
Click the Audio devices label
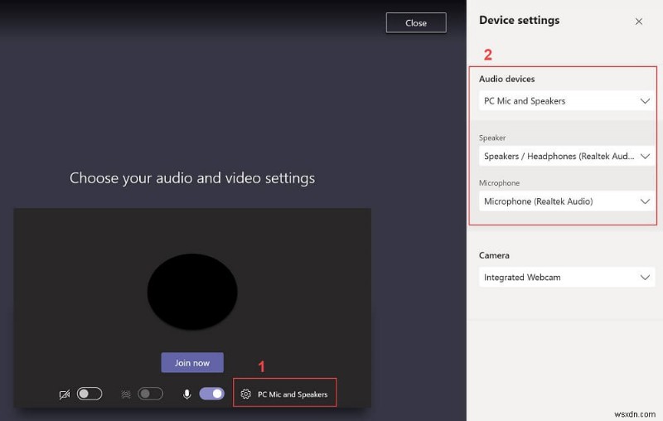(x=506, y=79)
